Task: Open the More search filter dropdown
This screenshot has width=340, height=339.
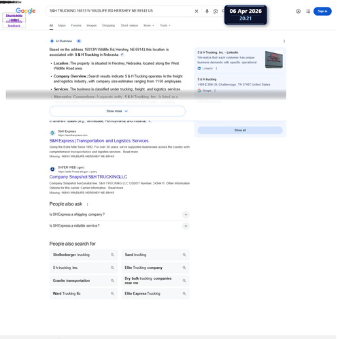Action: [x=149, y=25]
